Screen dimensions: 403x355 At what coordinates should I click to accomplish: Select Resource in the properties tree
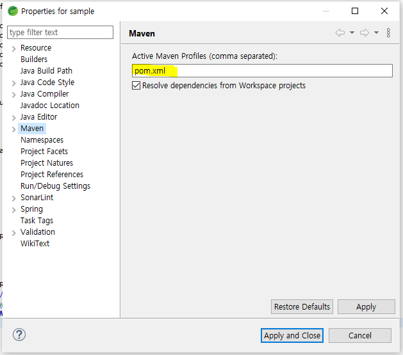click(36, 48)
